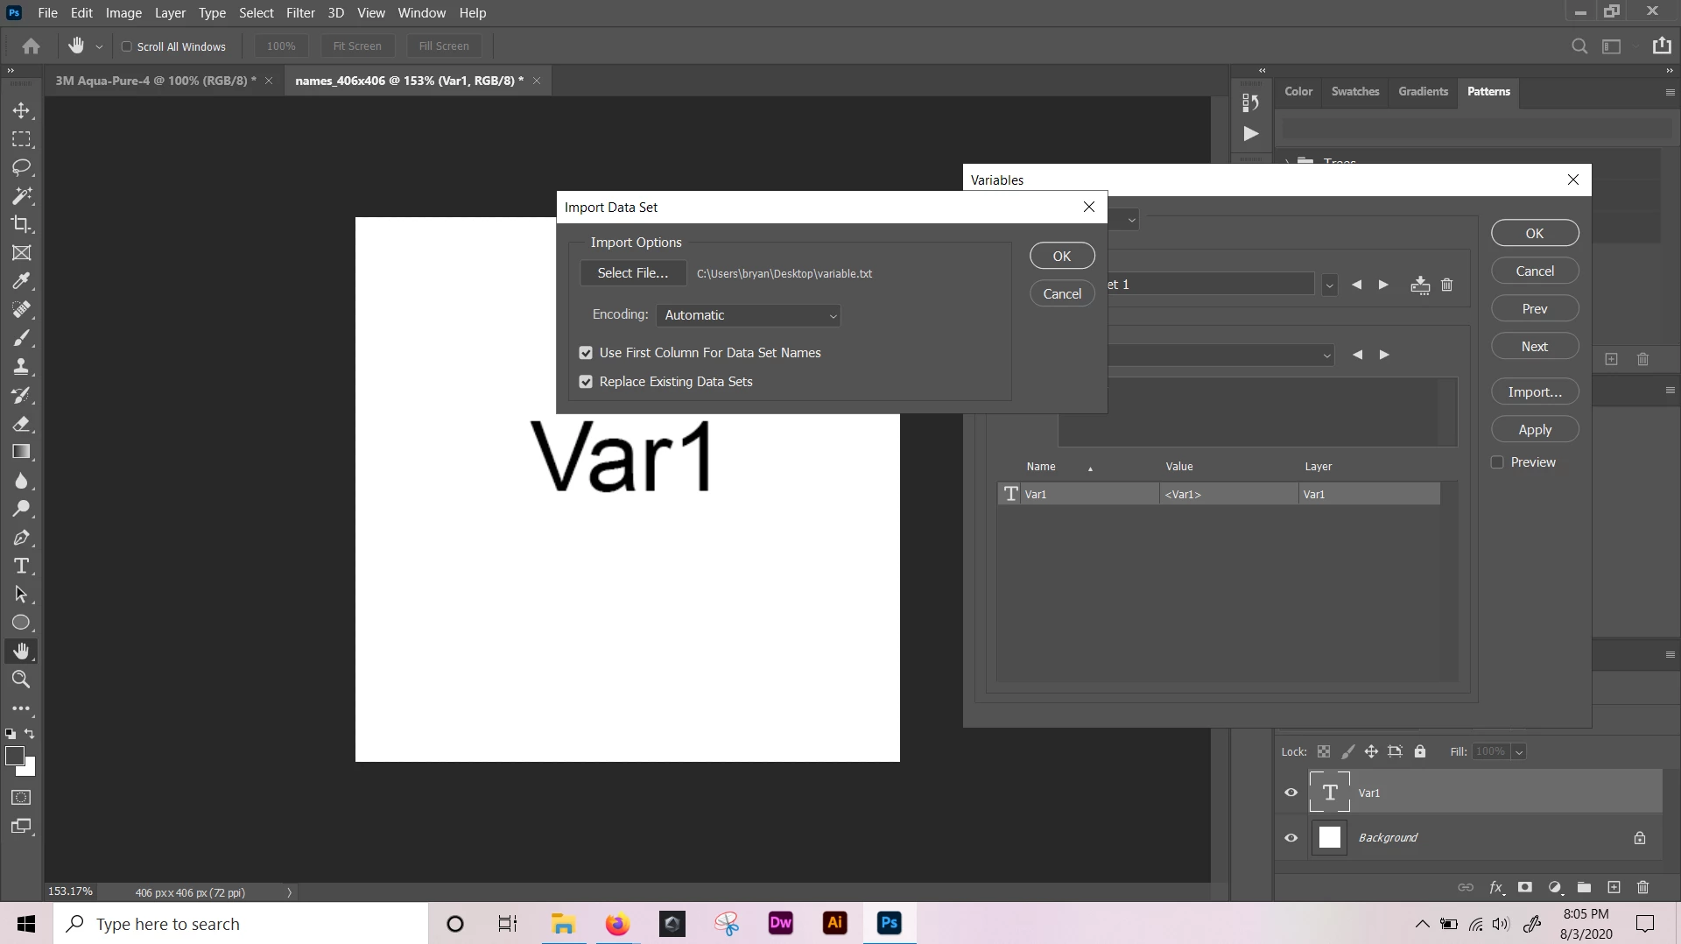
Task: Open status bar info arrow
Action: click(x=289, y=892)
